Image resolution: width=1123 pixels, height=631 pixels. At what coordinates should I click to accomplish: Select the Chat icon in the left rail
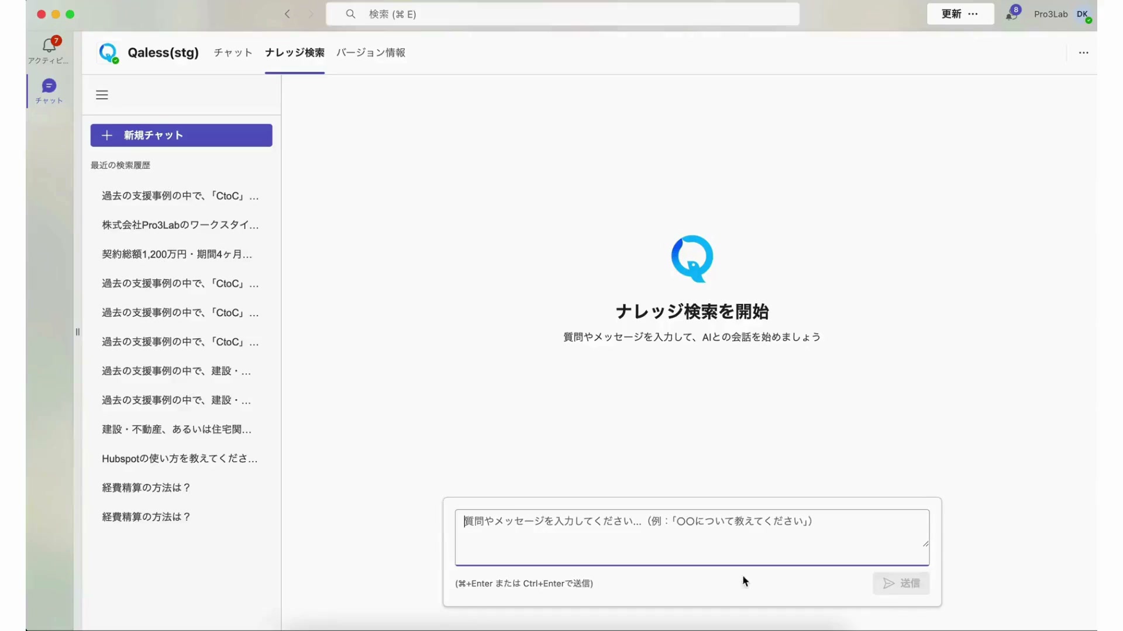tap(49, 86)
